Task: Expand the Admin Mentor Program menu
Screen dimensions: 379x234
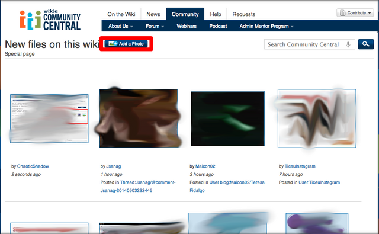Action: [266, 26]
